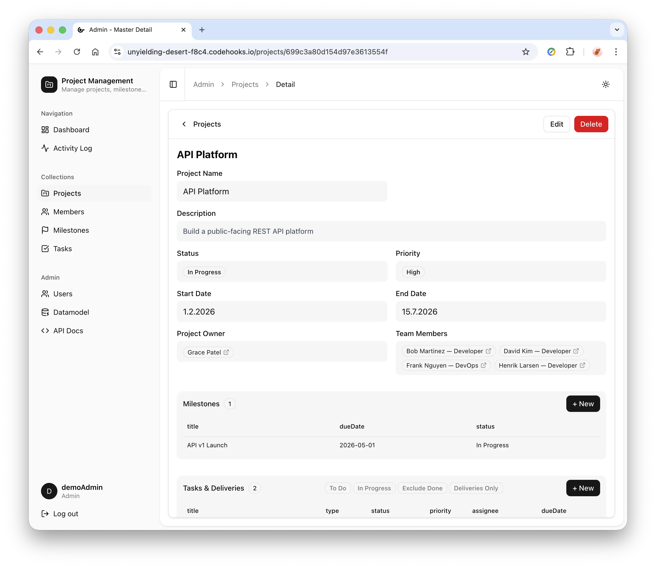Image resolution: width=656 pixels, height=568 pixels.
Task: Select the Tasks checkmark icon
Action: [45, 249]
